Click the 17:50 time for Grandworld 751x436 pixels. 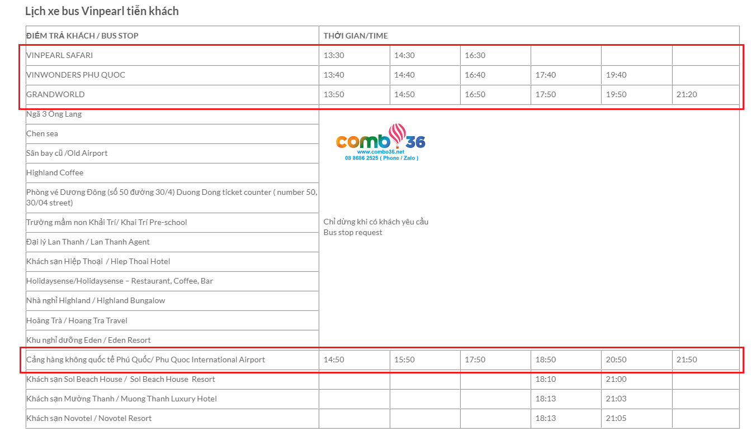(x=546, y=94)
